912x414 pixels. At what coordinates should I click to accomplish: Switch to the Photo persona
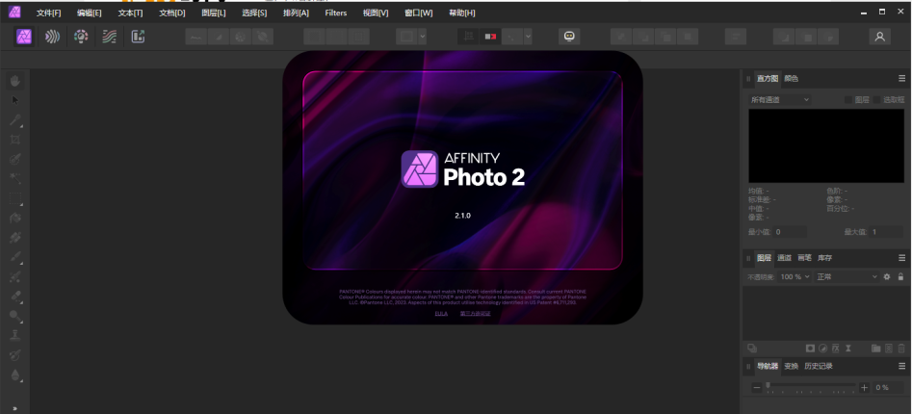(x=24, y=37)
